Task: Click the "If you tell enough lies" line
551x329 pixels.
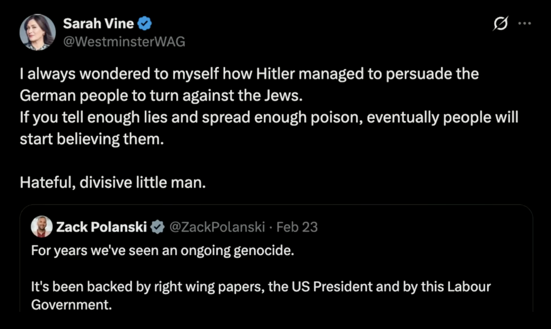Action: (269, 117)
